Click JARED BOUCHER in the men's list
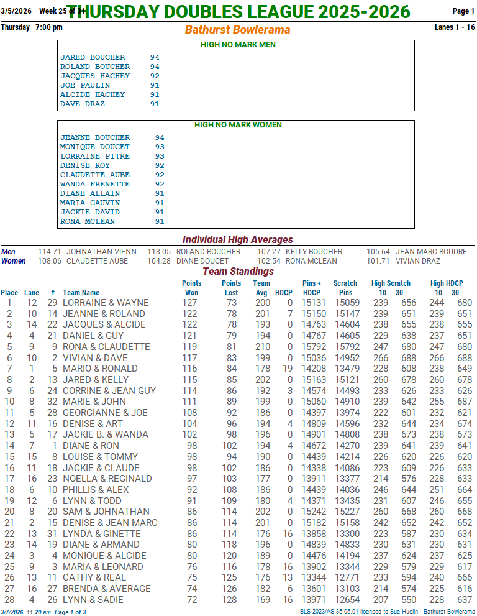The image size is (477, 616). pyautogui.click(x=93, y=57)
